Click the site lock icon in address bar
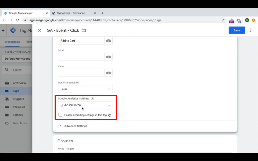Viewport: 258px width, 161px height. tap(25, 20)
